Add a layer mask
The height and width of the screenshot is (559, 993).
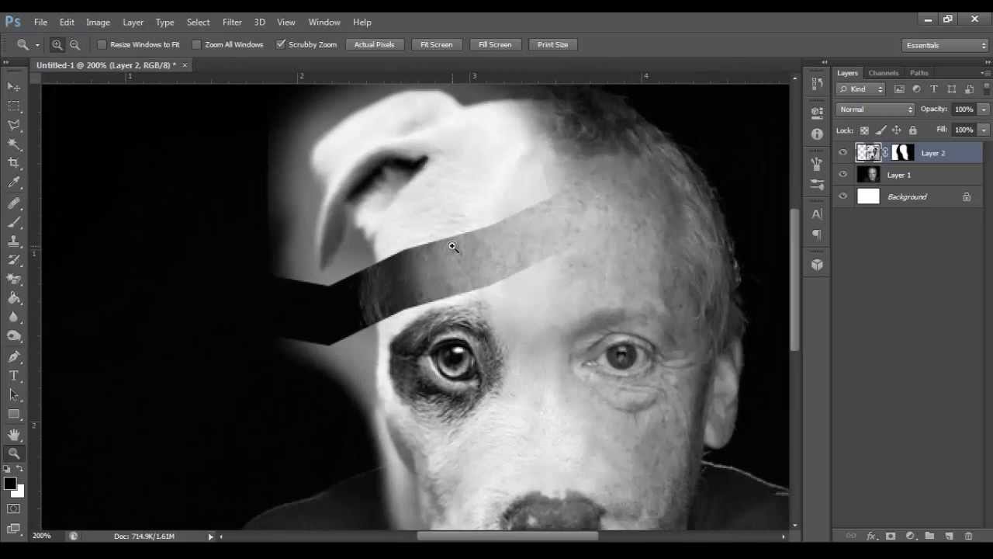pos(891,536)
